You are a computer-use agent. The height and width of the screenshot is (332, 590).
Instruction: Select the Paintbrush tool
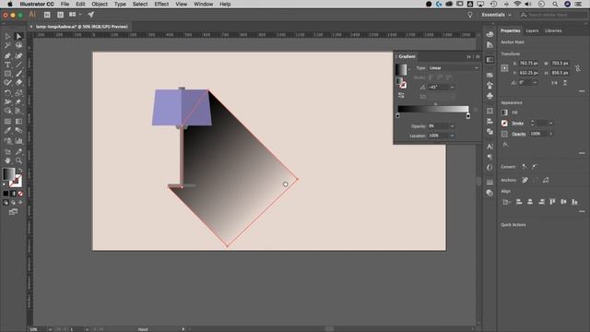coord(18,74)
